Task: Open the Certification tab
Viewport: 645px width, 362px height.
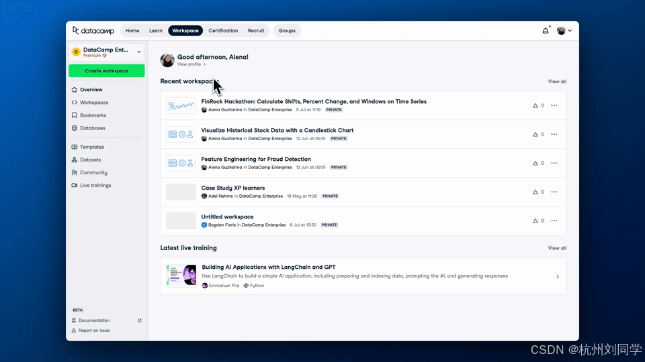Action: click(223, 31)
